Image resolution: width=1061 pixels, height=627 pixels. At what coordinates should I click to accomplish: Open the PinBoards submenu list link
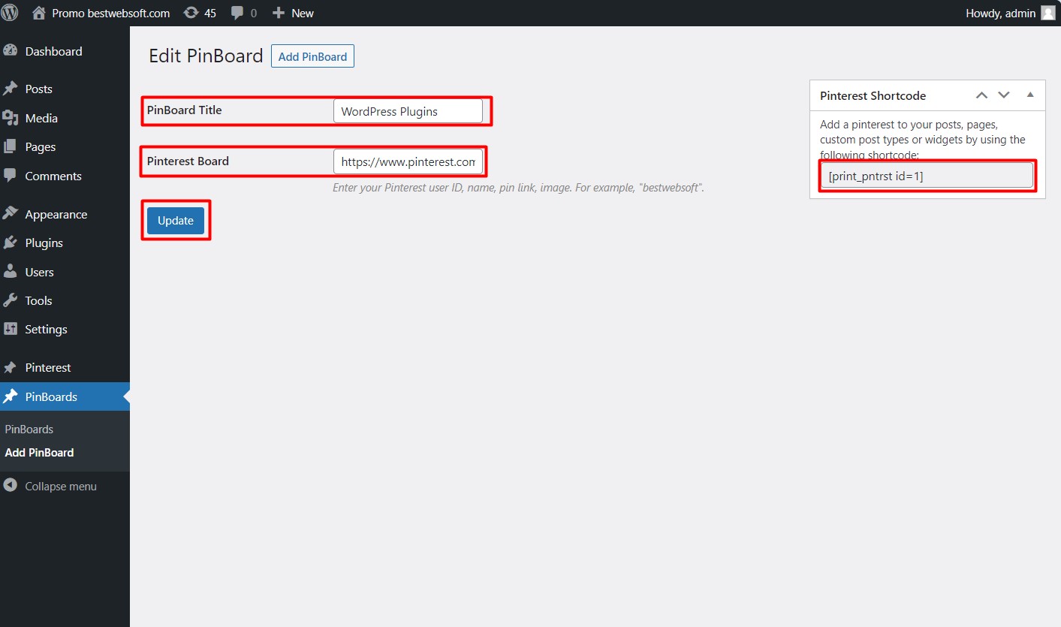[29, 430]
